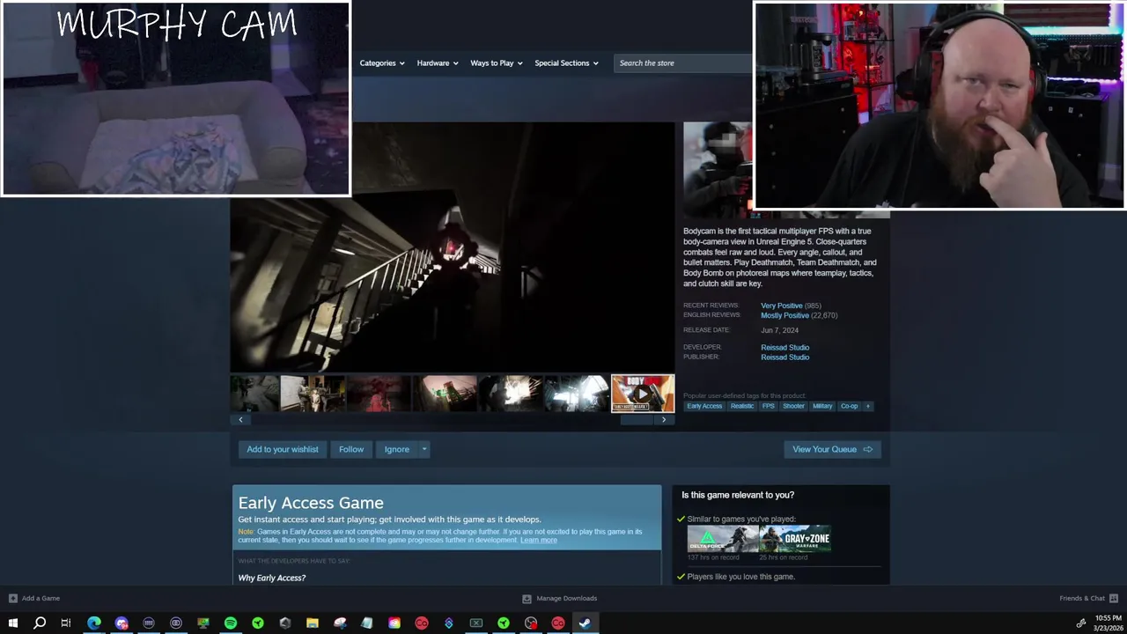Click Learn more in Early Access note

[x=539, y=540]
